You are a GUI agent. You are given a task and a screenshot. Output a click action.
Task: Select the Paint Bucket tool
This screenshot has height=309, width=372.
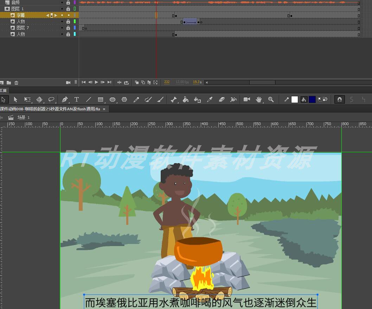[186, 99]
